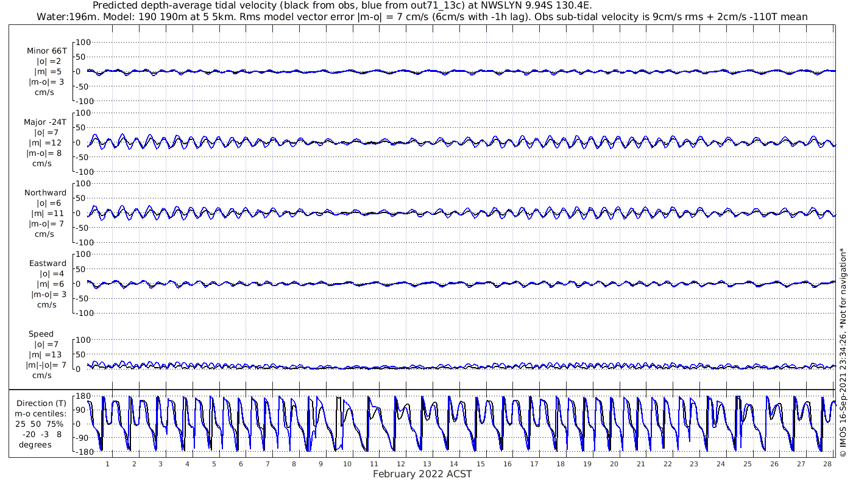
Task: Click the "Minor 66T" panel label
Action: (47, 51)
